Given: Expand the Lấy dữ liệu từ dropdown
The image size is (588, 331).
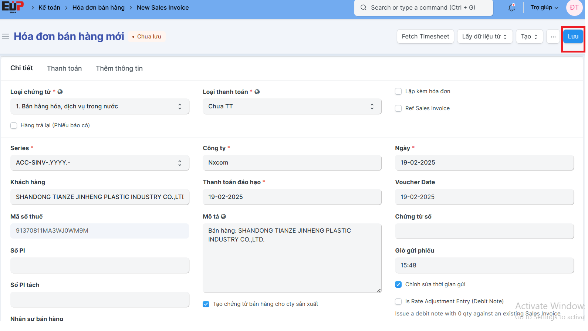Looking at the screenshot, I should (484, 37).
